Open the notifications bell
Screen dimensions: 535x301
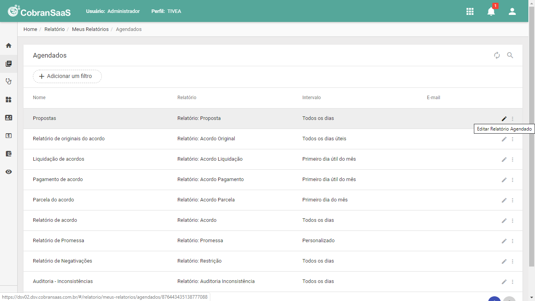tap(491, 11)
